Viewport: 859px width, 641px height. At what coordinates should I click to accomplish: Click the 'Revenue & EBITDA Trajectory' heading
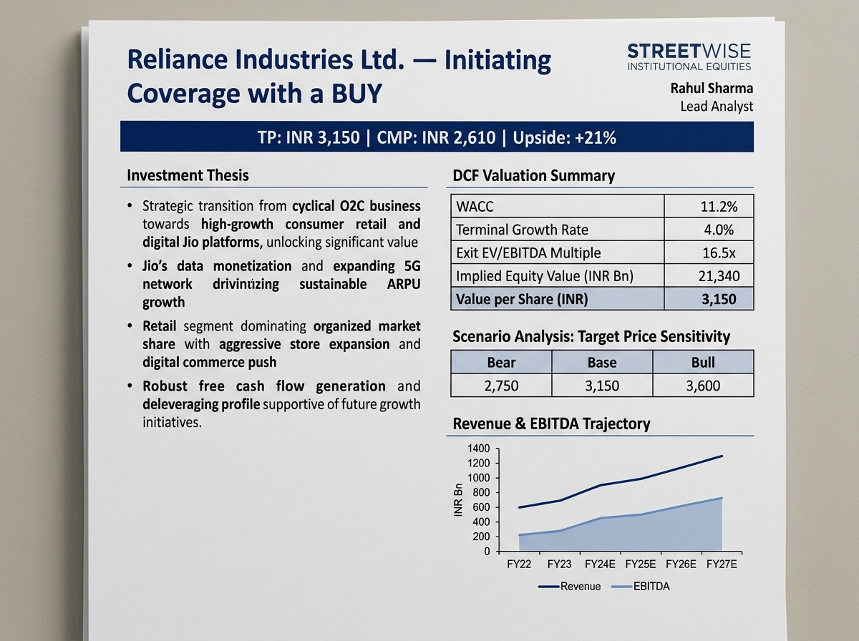click(x=552, y=424)
